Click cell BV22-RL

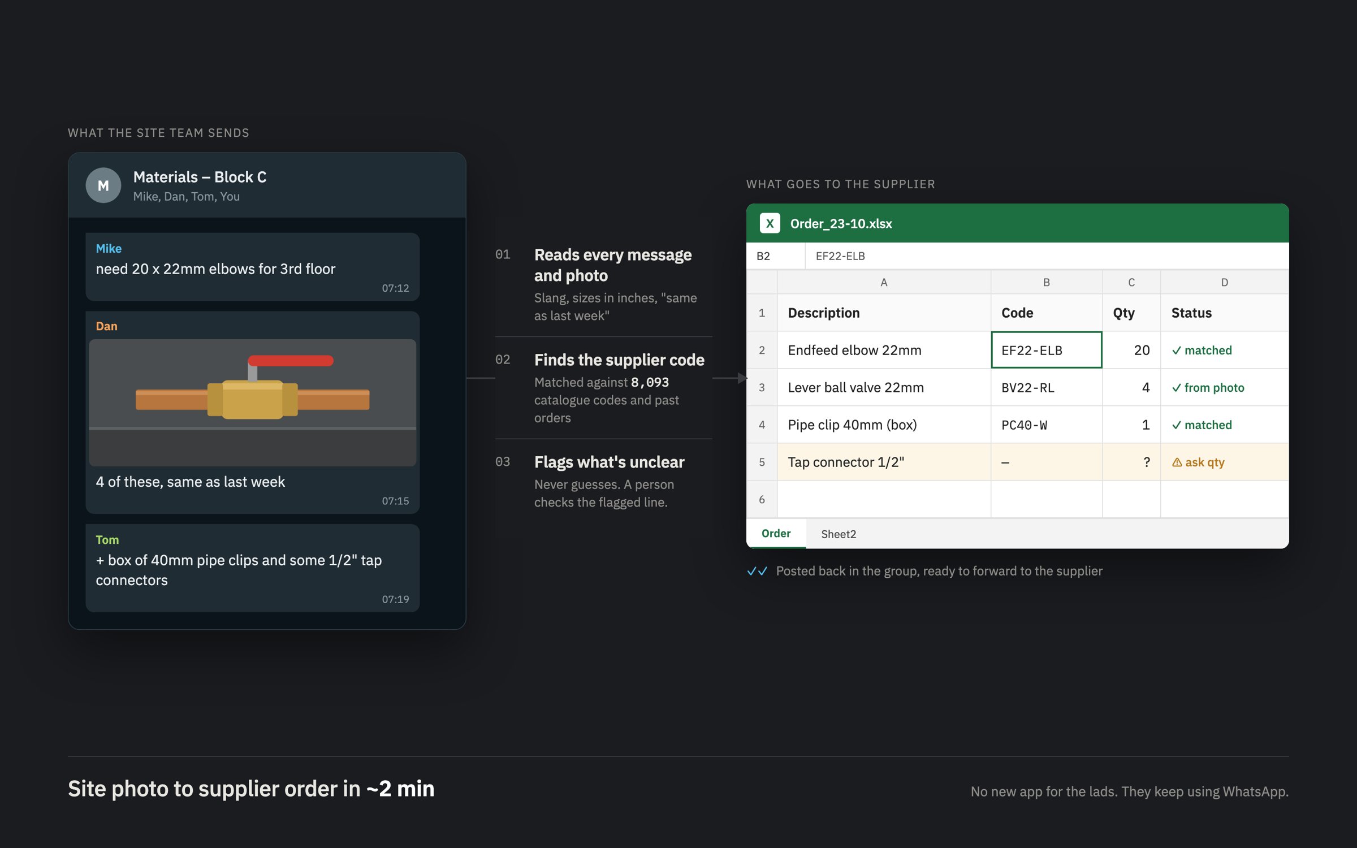tap(1046, 387)
